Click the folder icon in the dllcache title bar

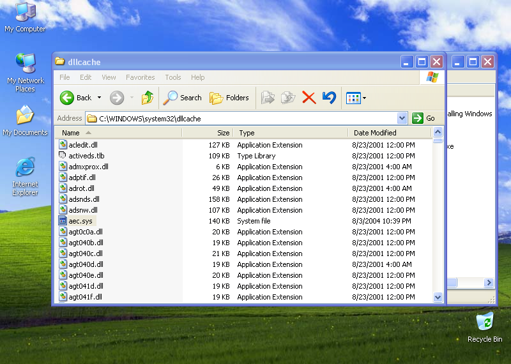point(59,61)
